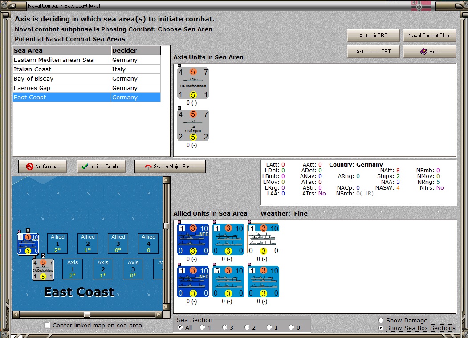The width and height of the screenshot is (468, 338).
Task: Select the last Allied convoy unit in bottom row
Action: point(263,282)
